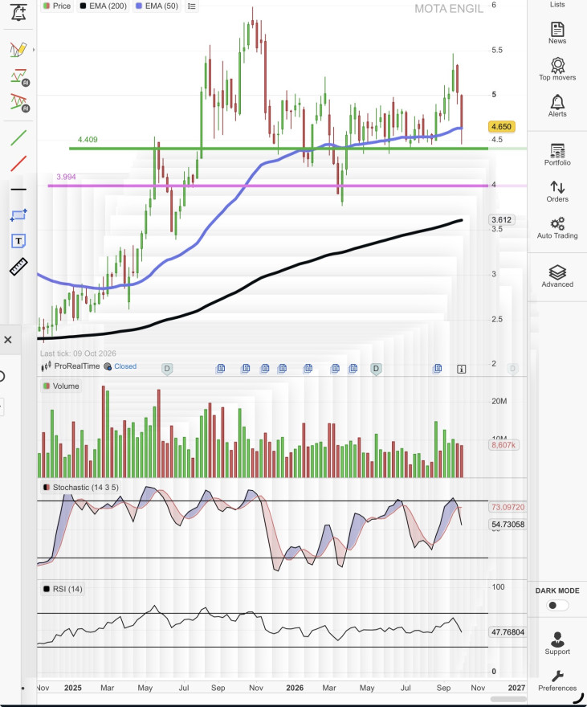Open the chart info icon
The image size is (587, 707).
point(461,370)
